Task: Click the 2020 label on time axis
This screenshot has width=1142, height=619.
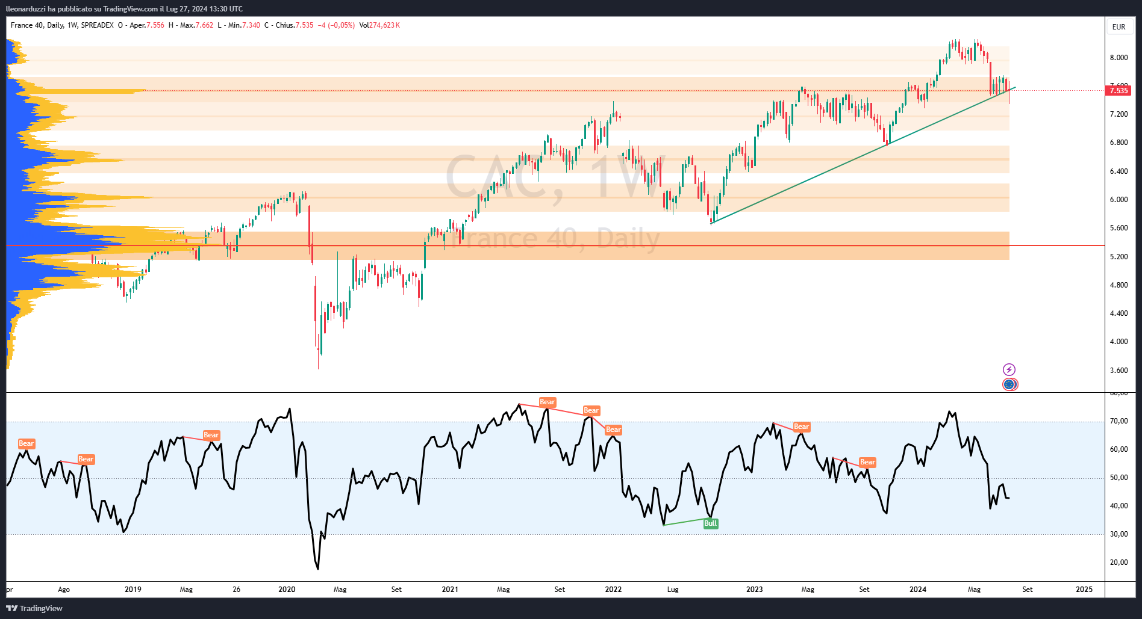Action: [x=287, y=590]
